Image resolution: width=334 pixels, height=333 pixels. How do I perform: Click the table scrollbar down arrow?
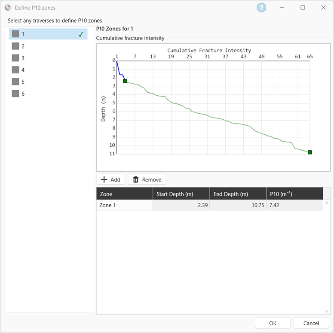coord(327,312)
